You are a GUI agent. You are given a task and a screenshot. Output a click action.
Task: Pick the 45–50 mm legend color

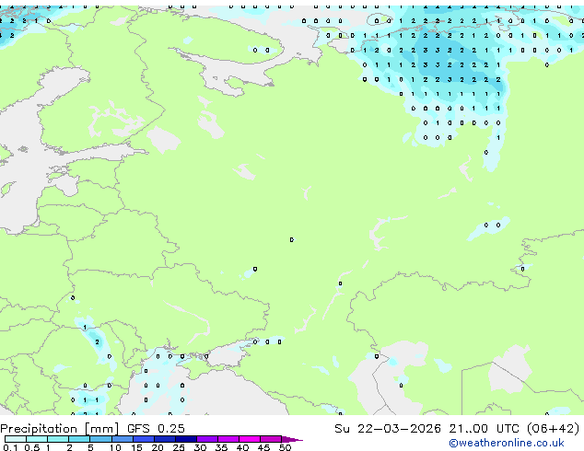271,439
